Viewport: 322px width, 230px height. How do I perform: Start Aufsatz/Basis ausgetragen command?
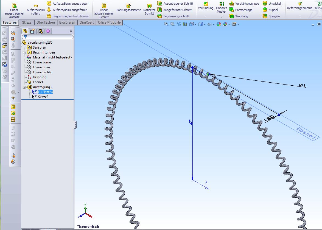[68, 4]
